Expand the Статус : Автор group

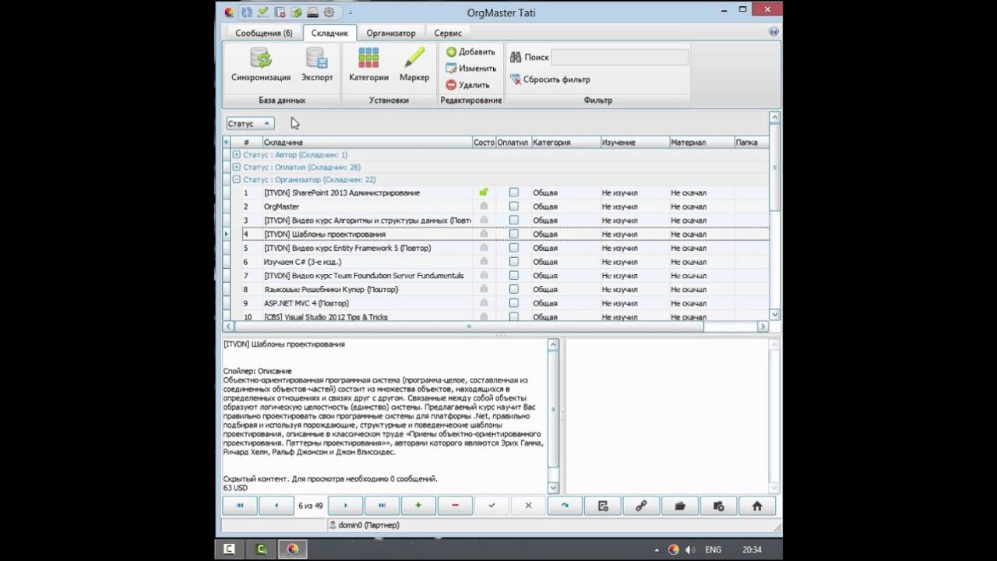[x=237, y=155]
